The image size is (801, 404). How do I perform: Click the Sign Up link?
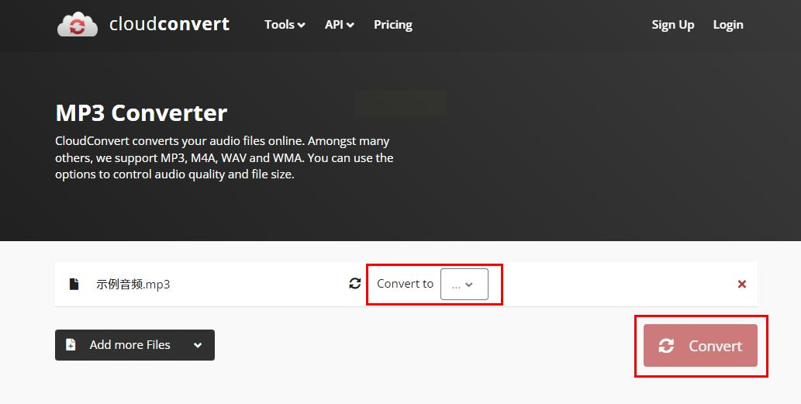pos(673,25)
